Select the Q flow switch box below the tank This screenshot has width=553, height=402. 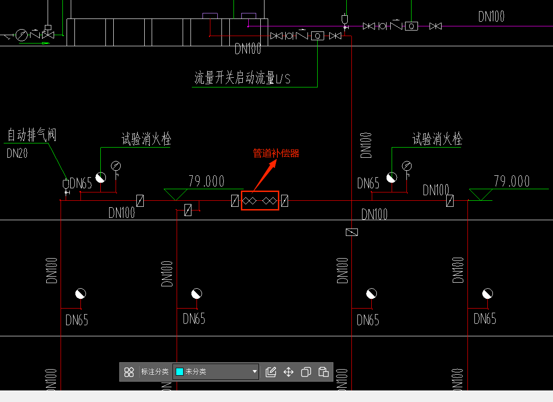pyautogui.click(x=317, y=36)
